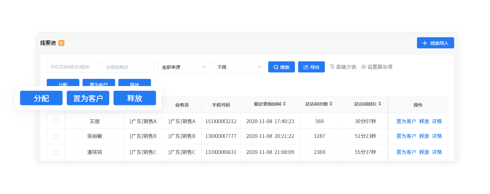Click the 业务员 column header
490x194 pixels.
tap(182, 105)
